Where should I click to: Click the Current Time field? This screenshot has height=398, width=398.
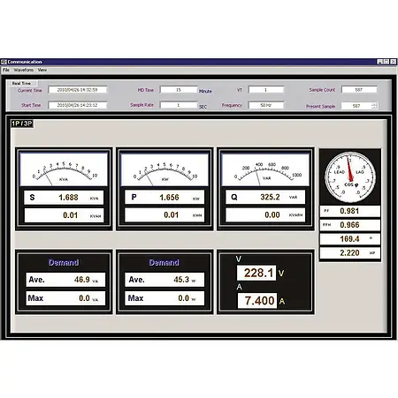78,90
